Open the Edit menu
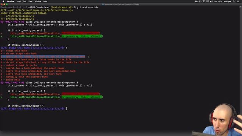This screenshot has height=136, width=242. pos(25,2)
